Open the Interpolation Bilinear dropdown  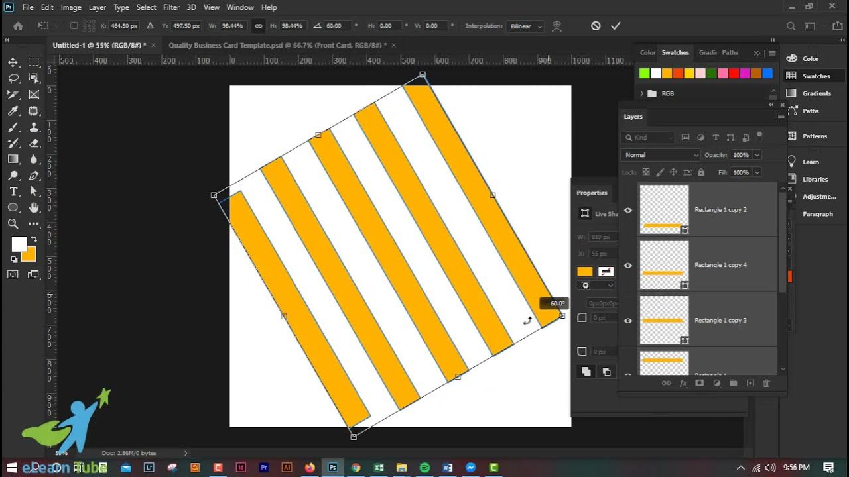tap(526, 26)
